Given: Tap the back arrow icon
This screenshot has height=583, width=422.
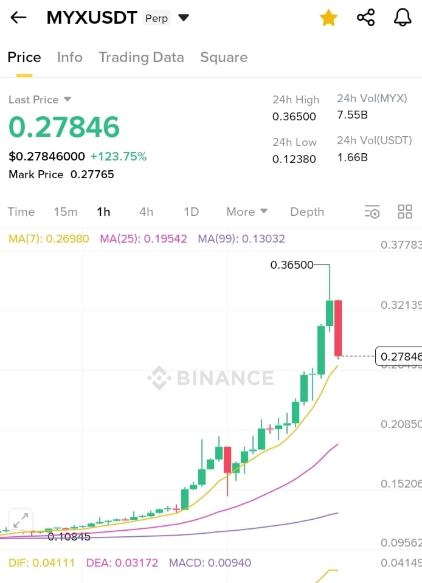Looking at the screenshot, I should (x=18, y=18).
